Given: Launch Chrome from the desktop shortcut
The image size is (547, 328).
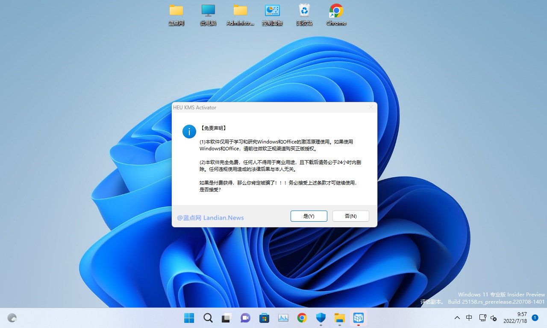Looking at the screenshot, I should (x=336, y=15).
